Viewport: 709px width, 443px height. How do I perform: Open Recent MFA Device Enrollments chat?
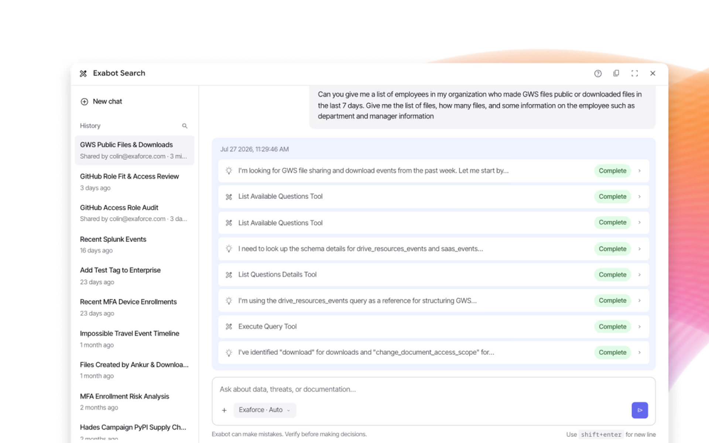pyautogui.click(x=134, y=307)
